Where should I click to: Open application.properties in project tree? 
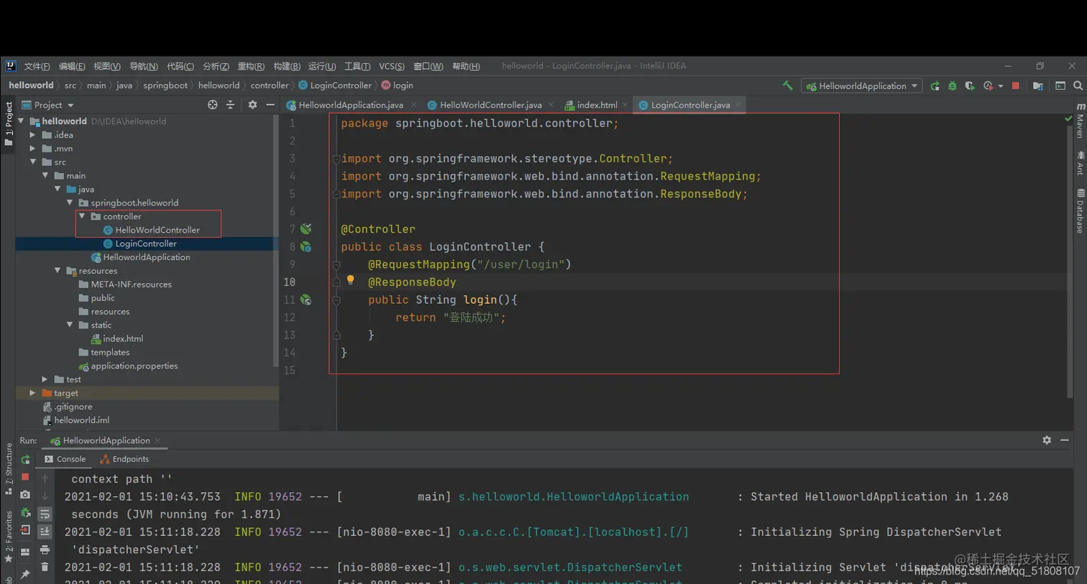[134, 366]
